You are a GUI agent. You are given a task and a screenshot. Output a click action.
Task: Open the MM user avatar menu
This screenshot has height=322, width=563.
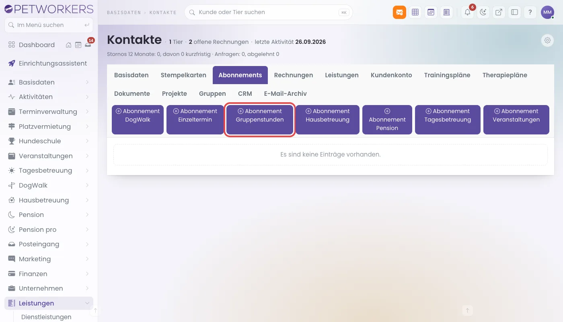pos(547,12)
